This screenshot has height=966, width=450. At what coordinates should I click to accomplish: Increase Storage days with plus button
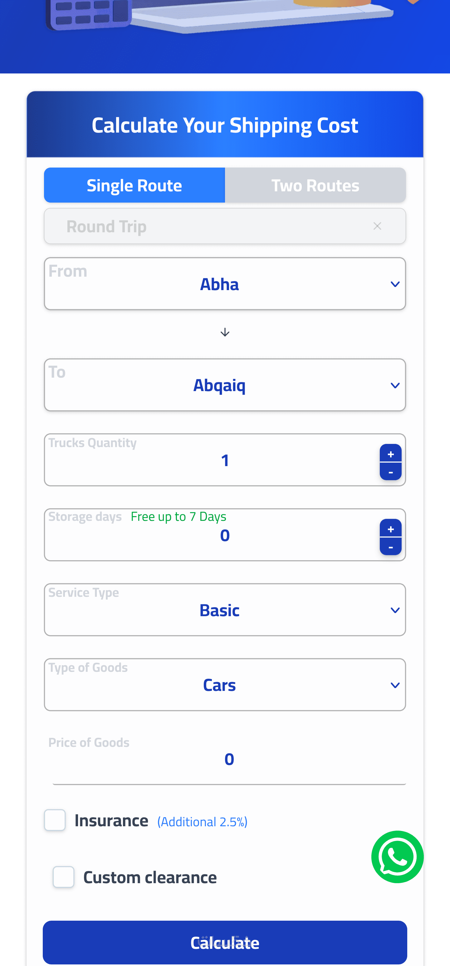[390, 529]
